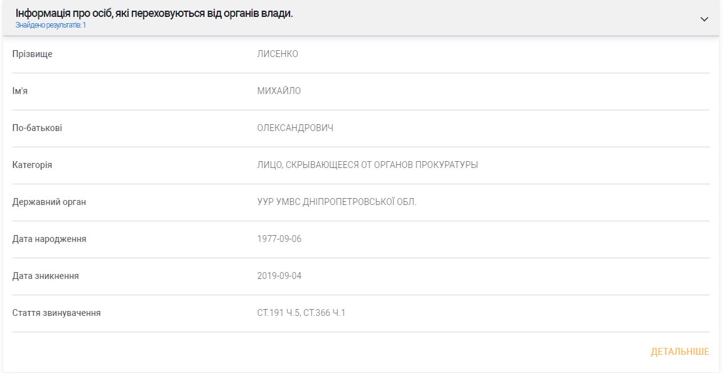This screenshot has width=726, height=373.
Task: Click the По-батькові field label
Action: tap(37, 128)
